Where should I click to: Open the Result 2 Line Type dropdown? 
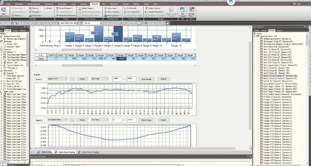pyautogui.click(x=100, y=120)
